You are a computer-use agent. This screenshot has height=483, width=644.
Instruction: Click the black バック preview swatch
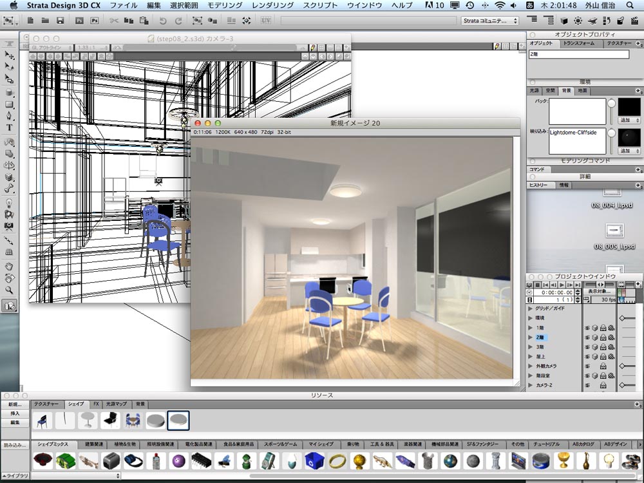click(x=629, y=107)
